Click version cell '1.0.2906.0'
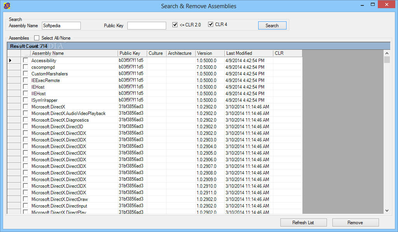The height and width of the screenshot is (232, 398). click(x=210, y=160)
